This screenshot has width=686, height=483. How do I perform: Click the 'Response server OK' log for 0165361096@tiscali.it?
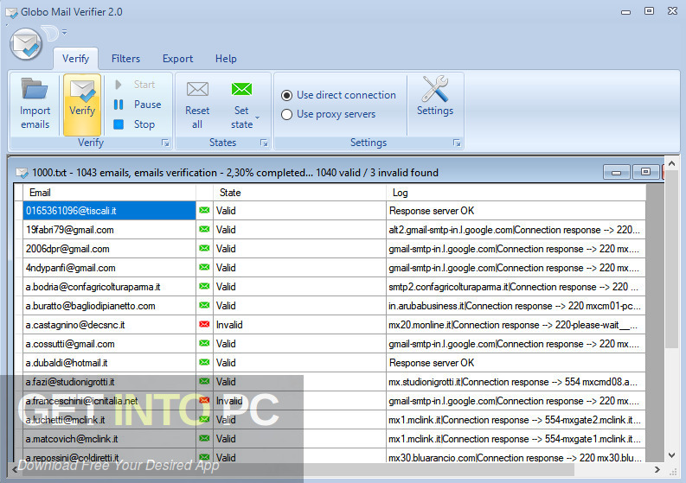pyautogui.click(x=516, y=211)
